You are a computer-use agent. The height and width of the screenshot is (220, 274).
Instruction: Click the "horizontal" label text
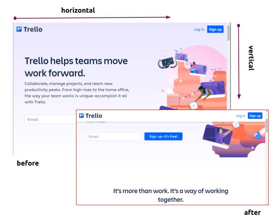coord(78,10)
